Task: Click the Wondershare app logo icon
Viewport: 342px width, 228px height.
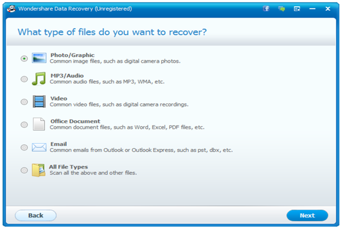Action: pyautogui.click(x=11, y=9)
